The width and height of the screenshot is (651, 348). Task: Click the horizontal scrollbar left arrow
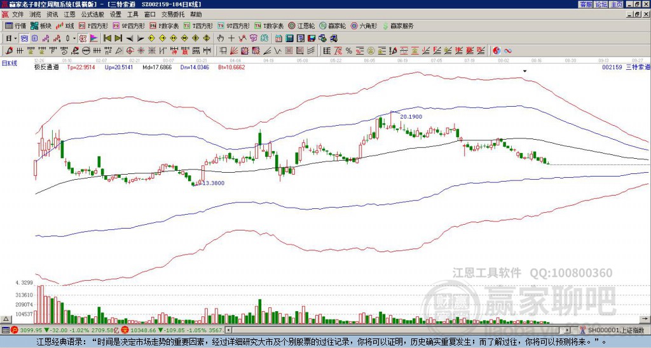228,330
